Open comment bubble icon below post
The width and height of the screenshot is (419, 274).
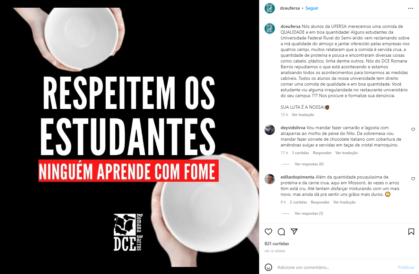pos(281,232)
